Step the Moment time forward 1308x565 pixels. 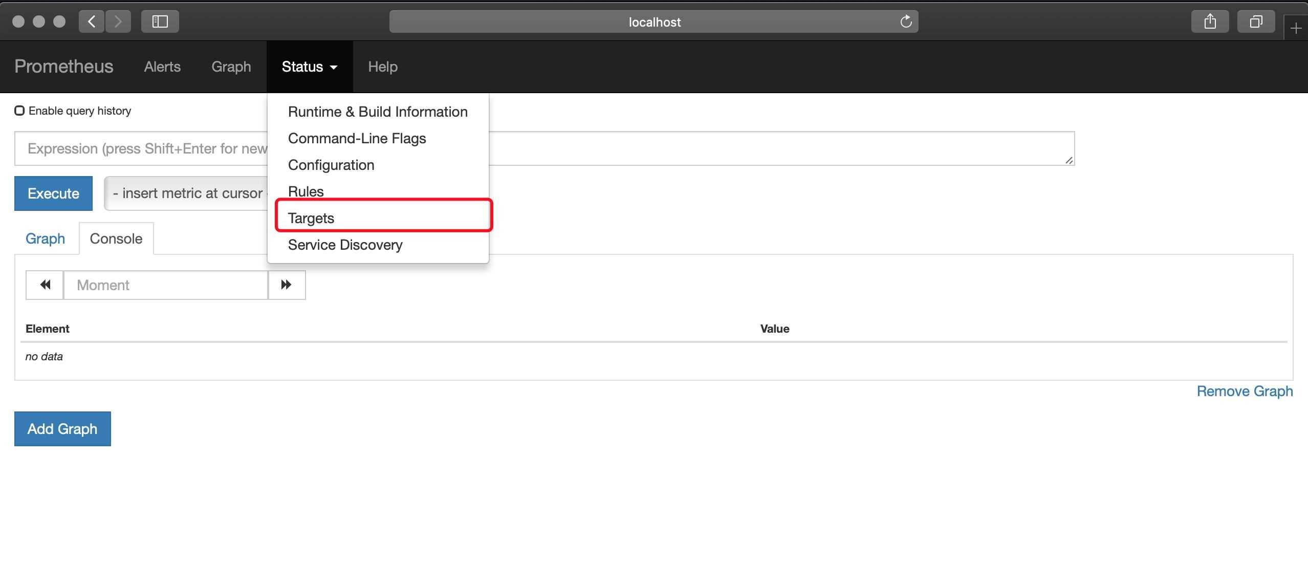(287, 285)
